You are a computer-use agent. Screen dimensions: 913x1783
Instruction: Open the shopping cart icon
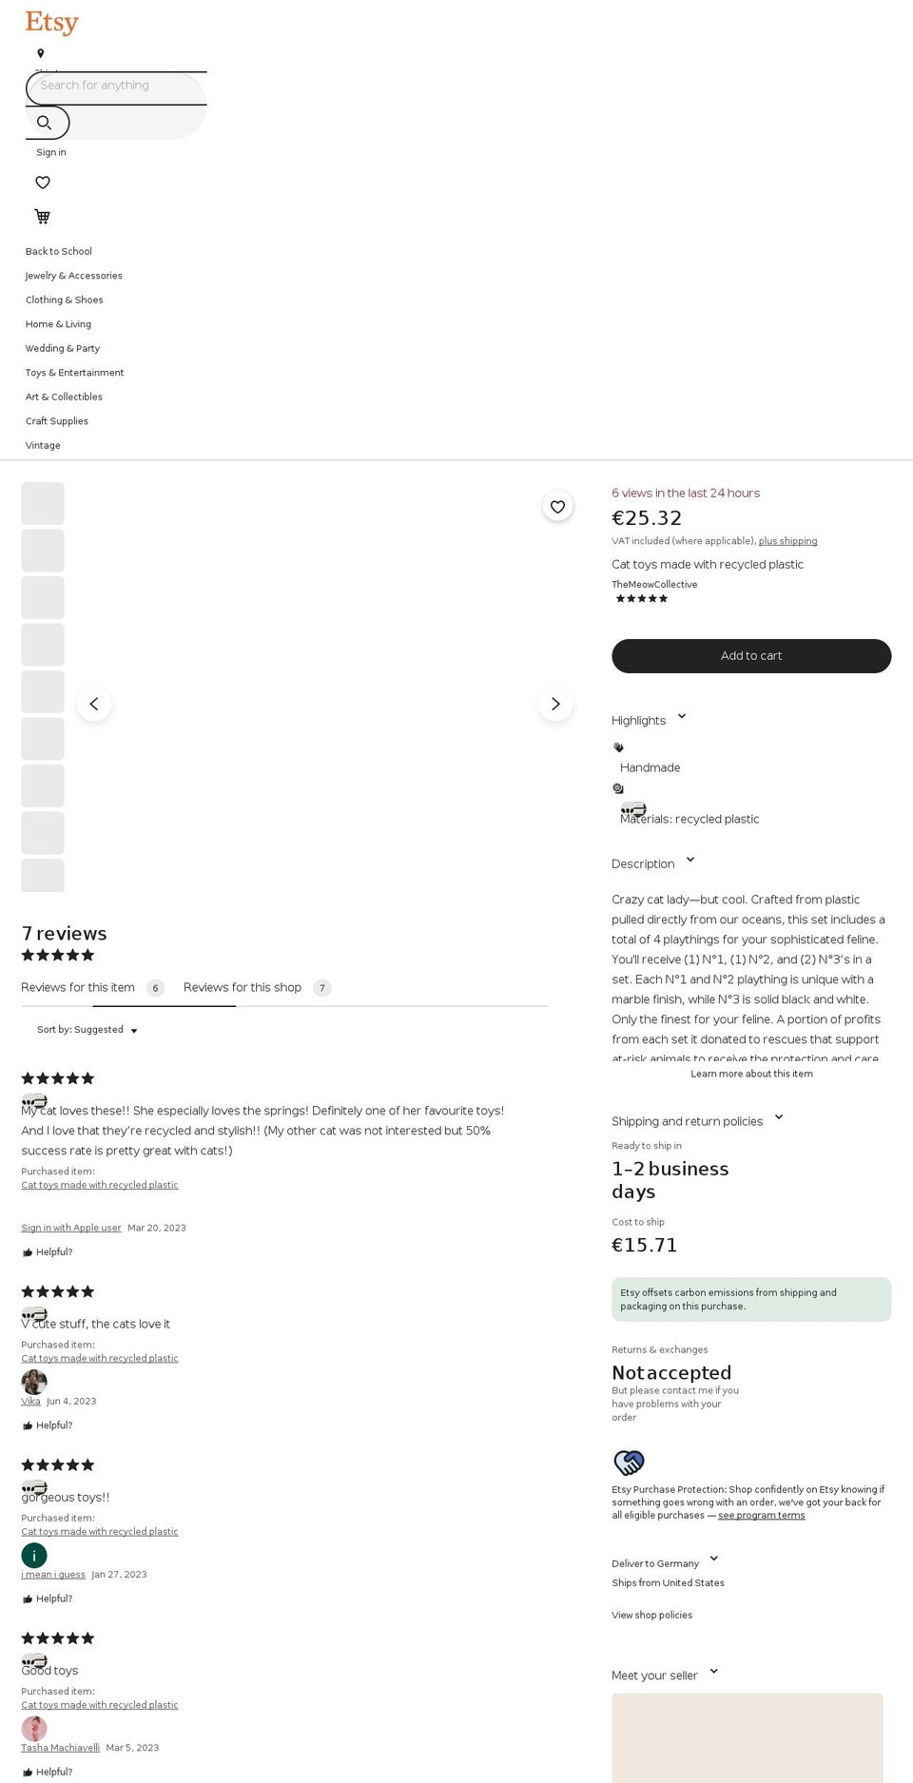click(x=41, y=216)
